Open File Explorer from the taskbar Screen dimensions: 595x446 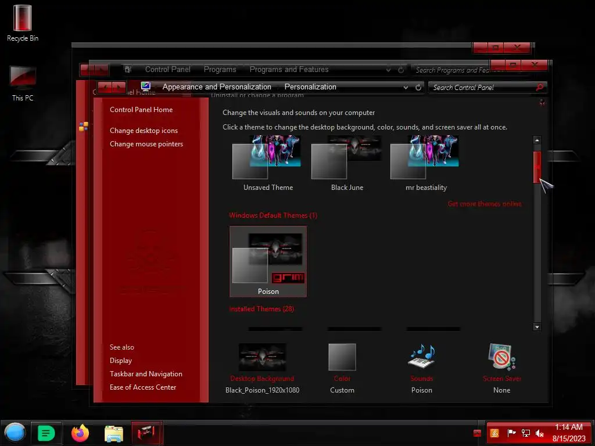pos(113,433)
